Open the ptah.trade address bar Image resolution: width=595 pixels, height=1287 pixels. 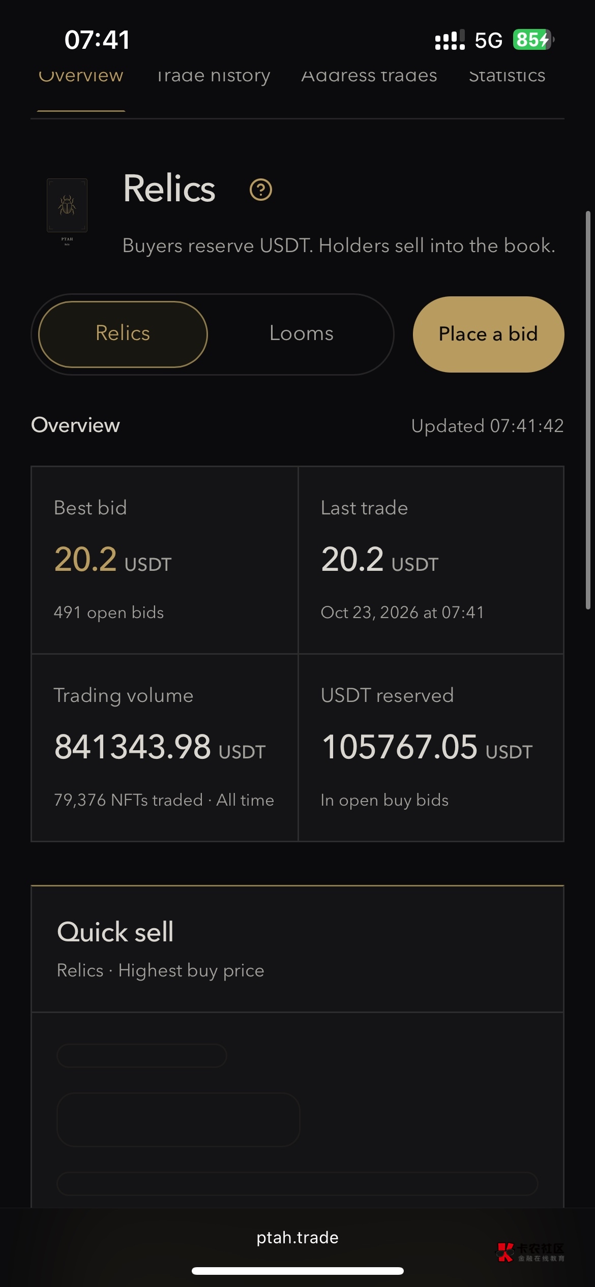297,1237
